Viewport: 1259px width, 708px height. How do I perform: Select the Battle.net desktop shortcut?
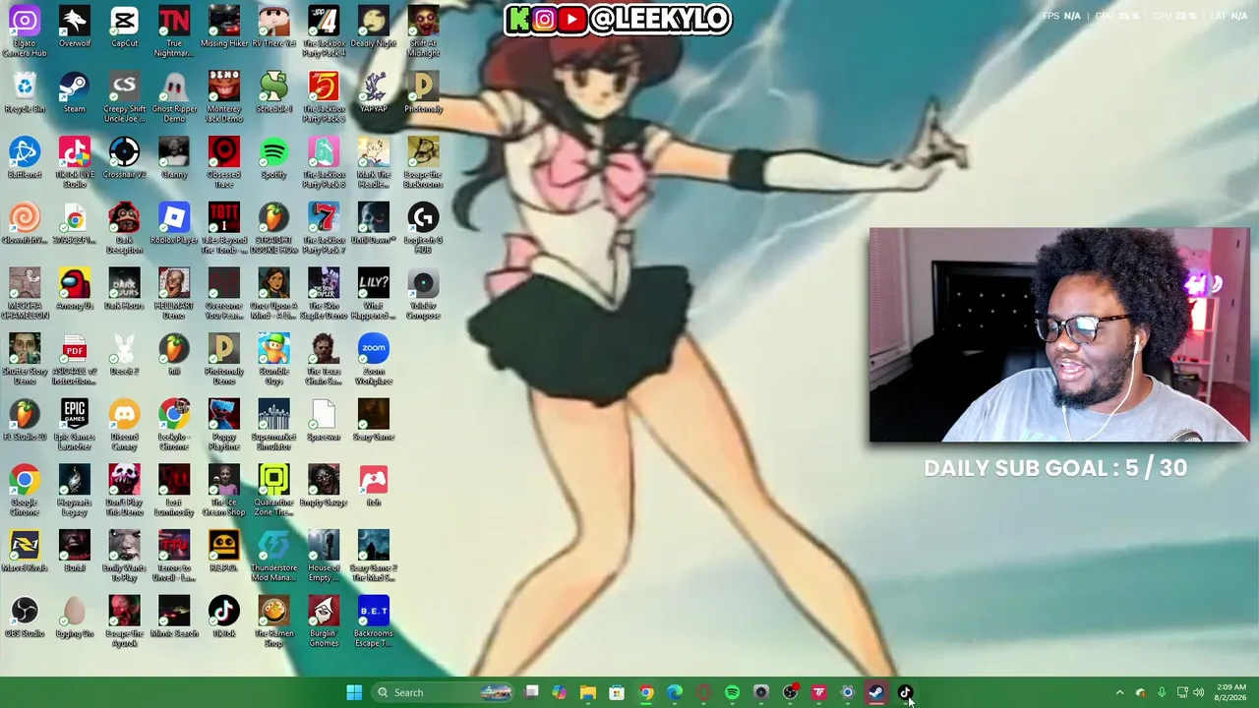25,158
